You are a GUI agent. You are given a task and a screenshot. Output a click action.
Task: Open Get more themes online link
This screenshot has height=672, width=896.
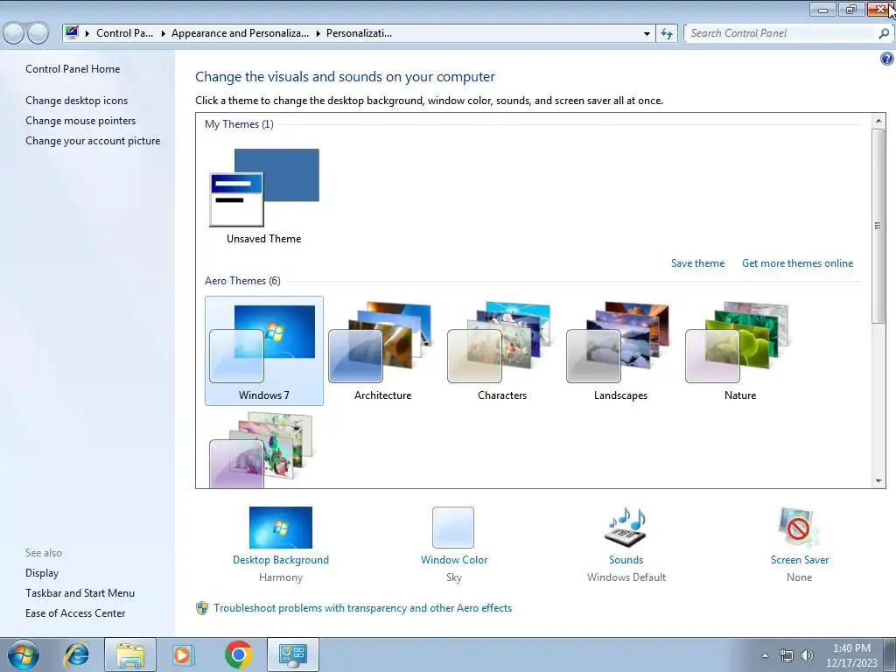click(797, 263)
